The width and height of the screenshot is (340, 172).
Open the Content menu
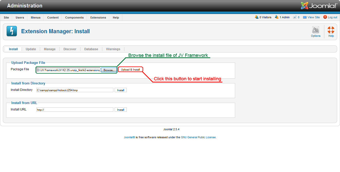tap(53, 18)
